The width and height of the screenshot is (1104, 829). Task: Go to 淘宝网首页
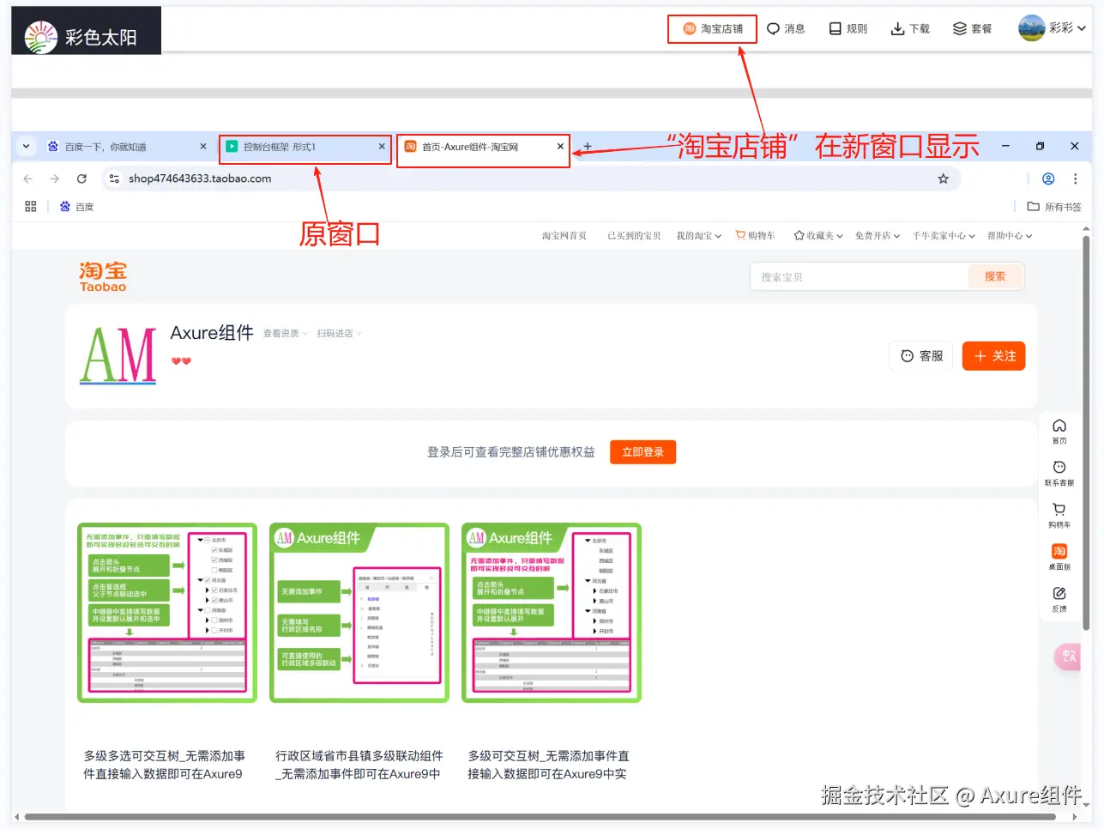click(x=564, y=236)
